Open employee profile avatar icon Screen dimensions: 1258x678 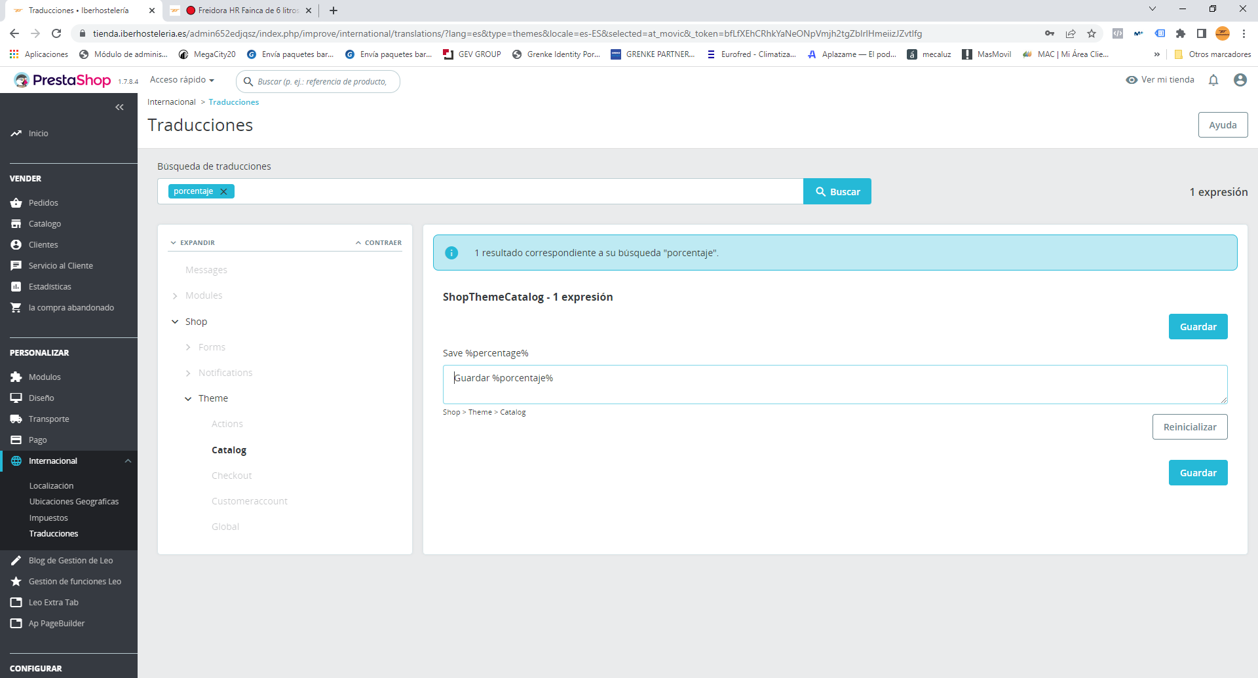(x=1240, y=80)
